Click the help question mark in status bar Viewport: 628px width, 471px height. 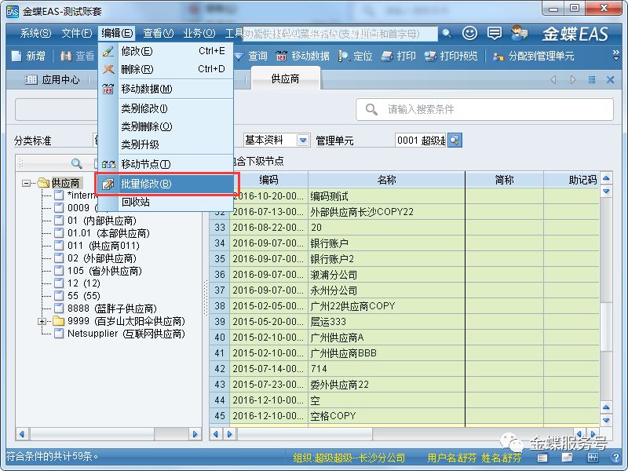pos(616,458)
